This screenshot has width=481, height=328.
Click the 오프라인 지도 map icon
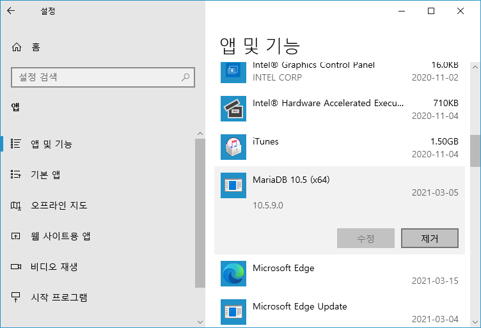click(15, 205)
